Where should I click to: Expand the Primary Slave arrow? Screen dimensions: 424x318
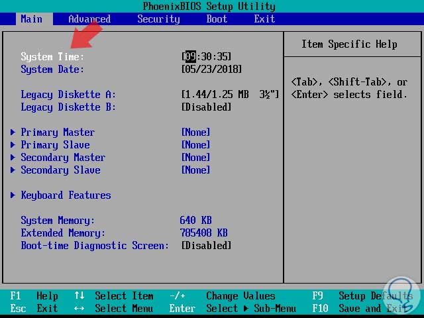click(13, 144)
